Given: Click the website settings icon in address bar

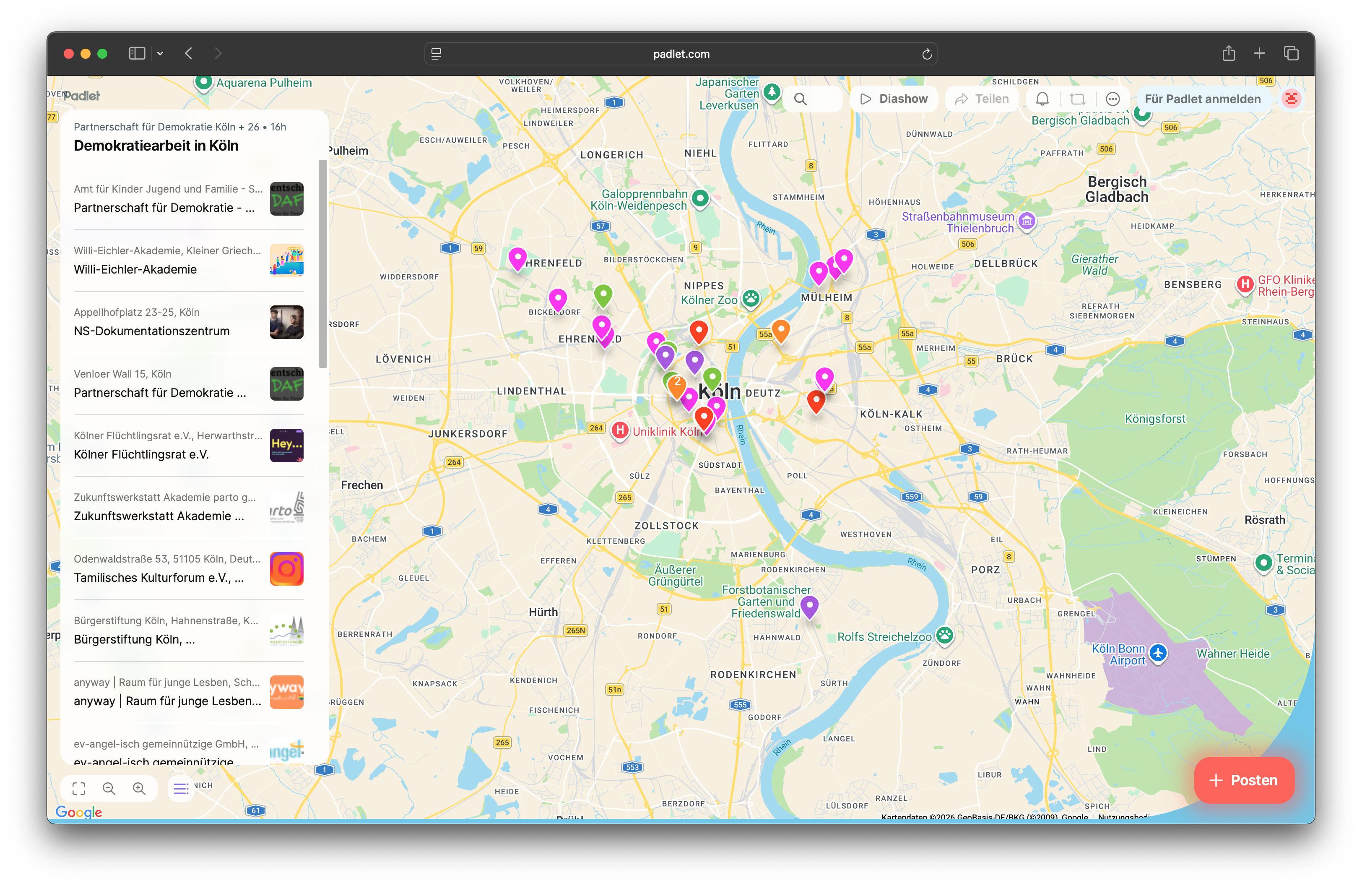Looking at the screenshot, I should (x=436, y=54).
